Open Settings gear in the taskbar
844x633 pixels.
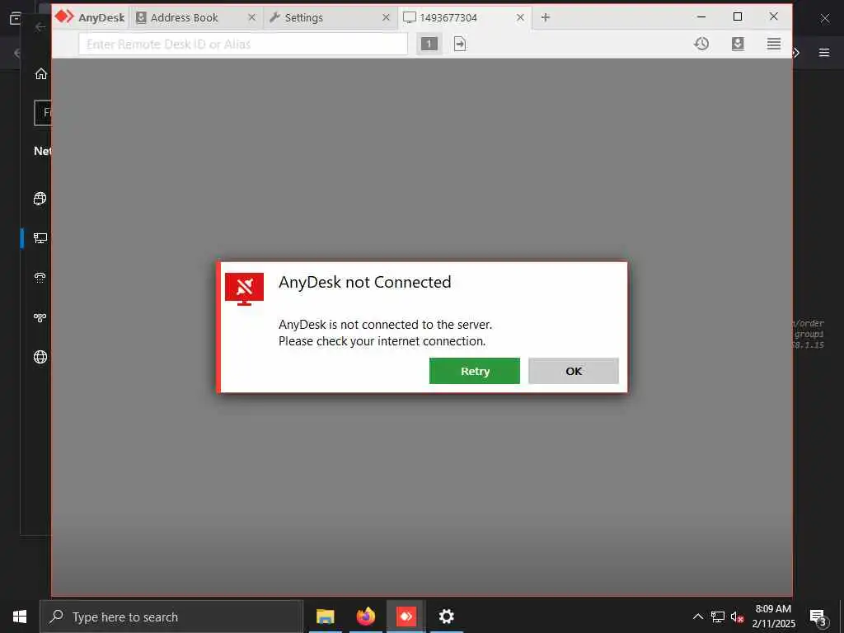[x=446, y=617]
